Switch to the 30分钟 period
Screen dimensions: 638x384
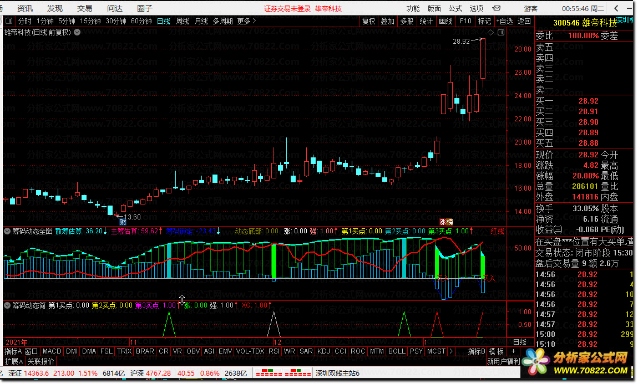tap(116, 21)
